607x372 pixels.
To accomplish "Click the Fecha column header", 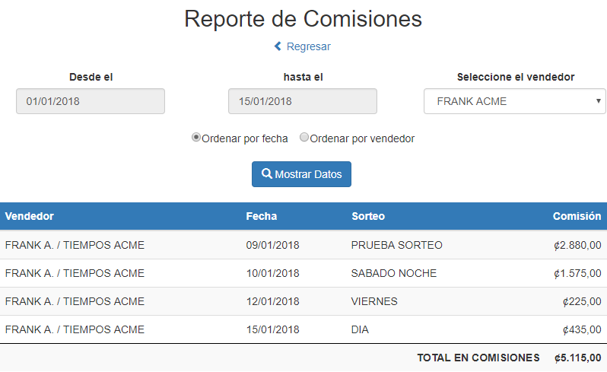I will point(262,216).
